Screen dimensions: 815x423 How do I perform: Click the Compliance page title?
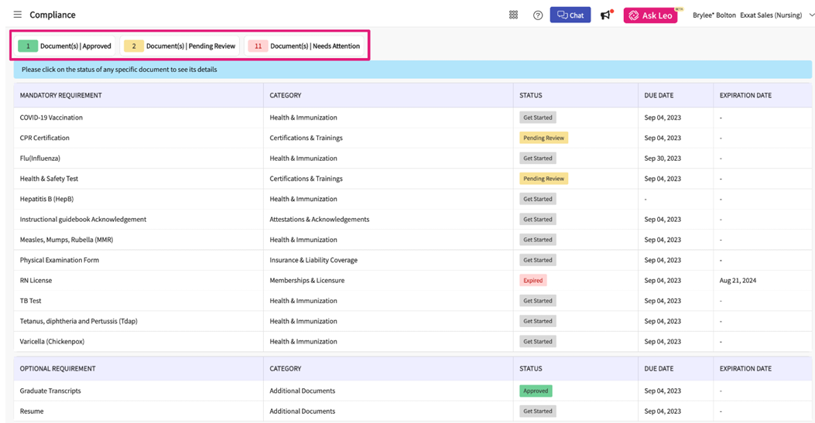tap(53, 15)
